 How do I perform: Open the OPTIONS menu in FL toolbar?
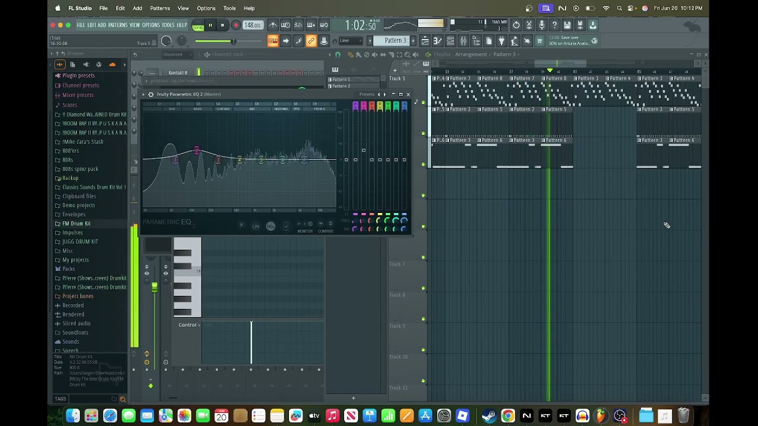pos(150,25)
